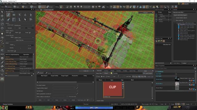Choose the height step tile editor mode
This screenshot has width=197, height=110.
coord(8,15)
